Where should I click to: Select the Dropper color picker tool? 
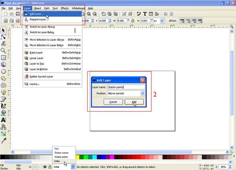tap(3, 141)
